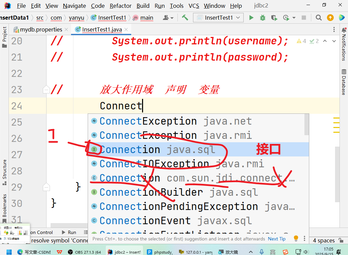Image resolution: width=348 pixels, height=255 pixels.
Task: Open the 放大镜 magnifier taskbar item
Action: tap(228, 252)
